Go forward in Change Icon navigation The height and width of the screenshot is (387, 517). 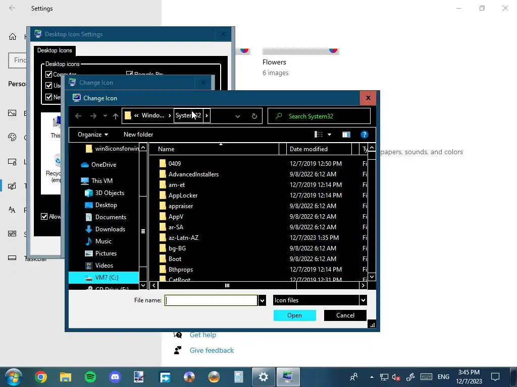[x=93, y=116]
